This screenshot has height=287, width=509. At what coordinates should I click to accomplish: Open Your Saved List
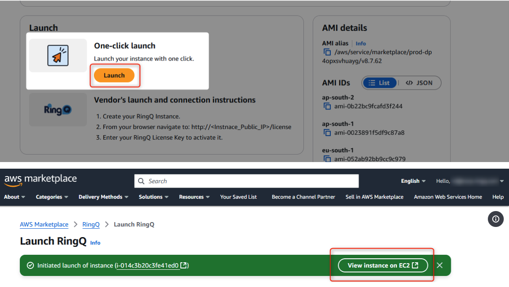point(238,197)
